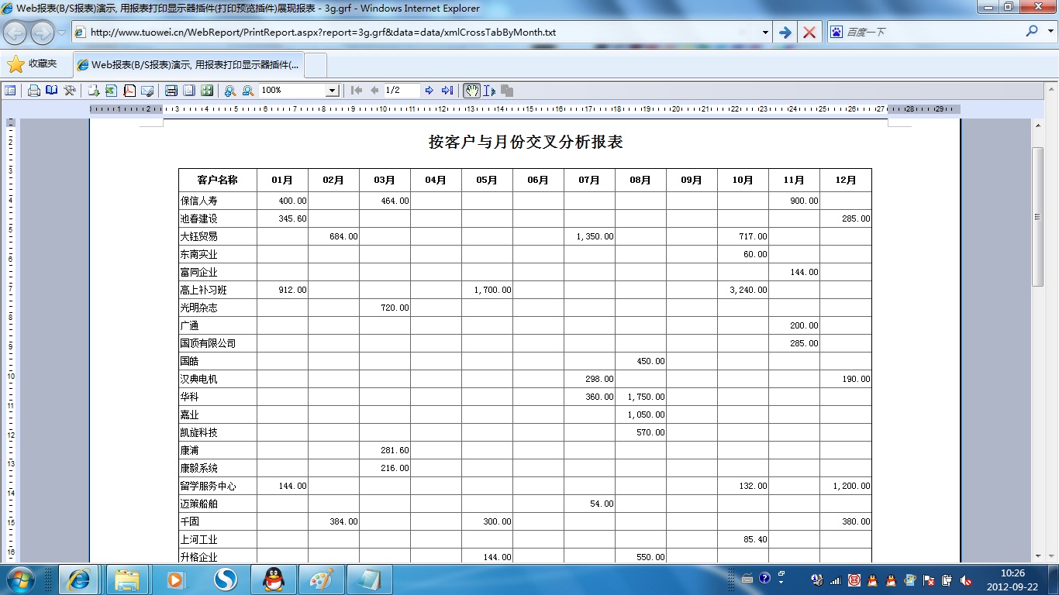
Task: Toggle the hand pan tool
Action: tap(471, 91)
